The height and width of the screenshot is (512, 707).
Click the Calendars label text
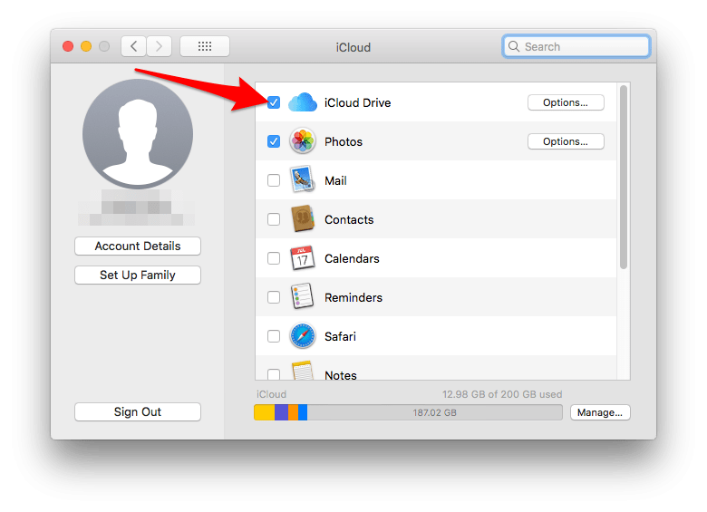[352, 258]
